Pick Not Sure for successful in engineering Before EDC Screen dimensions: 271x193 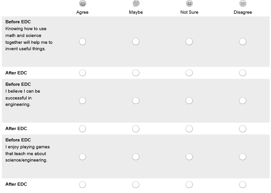189,101
